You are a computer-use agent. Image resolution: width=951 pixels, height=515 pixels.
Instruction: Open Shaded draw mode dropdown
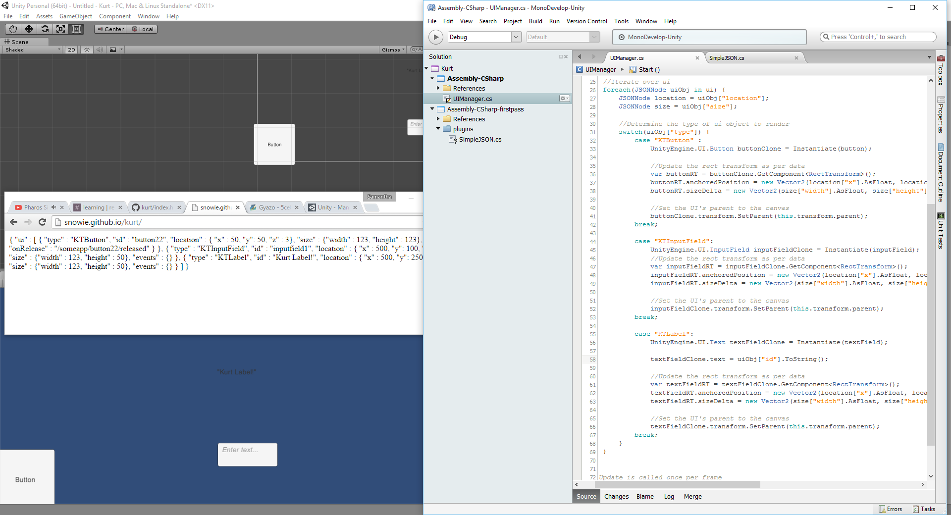click(x=33, y=50)
